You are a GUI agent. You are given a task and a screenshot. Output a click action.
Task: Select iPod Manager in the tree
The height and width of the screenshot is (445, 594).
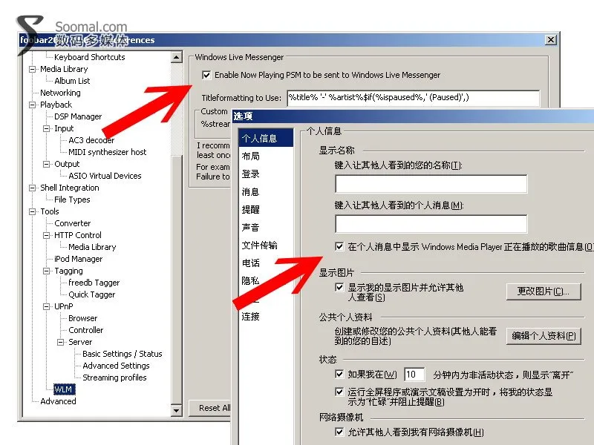pyautogui.click(x=79, y=259)
